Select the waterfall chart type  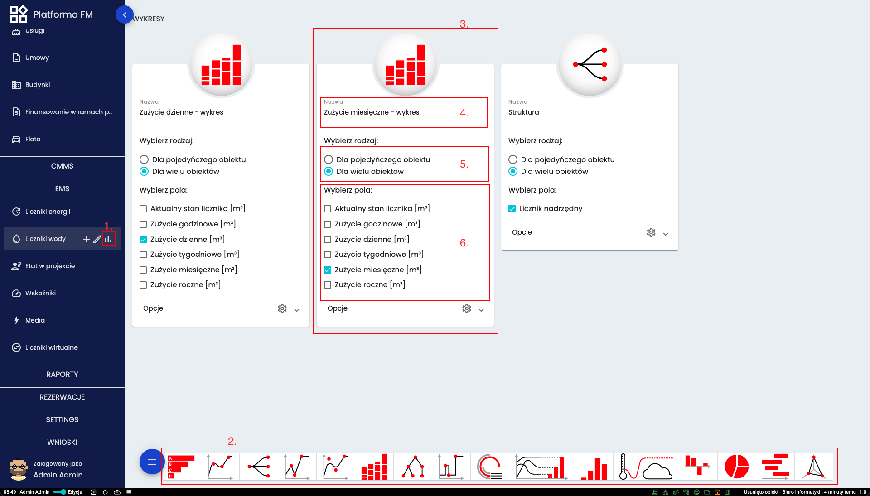click(698, 467)
